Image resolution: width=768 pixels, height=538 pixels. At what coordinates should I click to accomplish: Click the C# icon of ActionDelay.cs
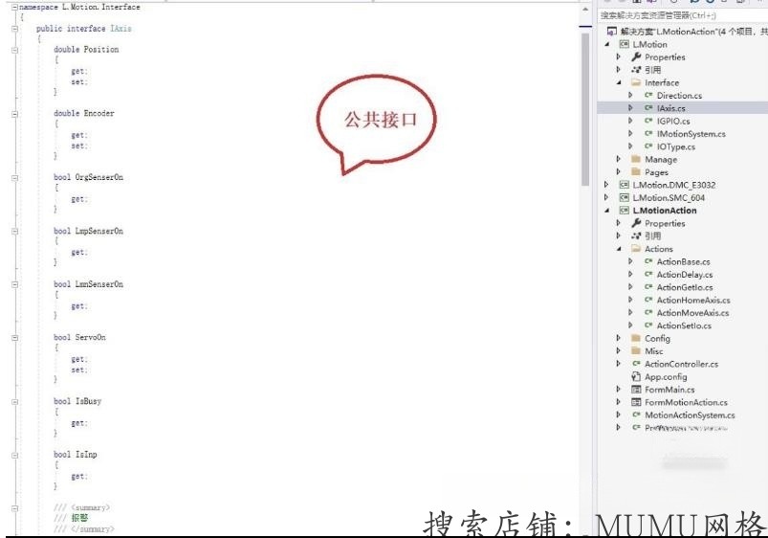tap(648, 274)
